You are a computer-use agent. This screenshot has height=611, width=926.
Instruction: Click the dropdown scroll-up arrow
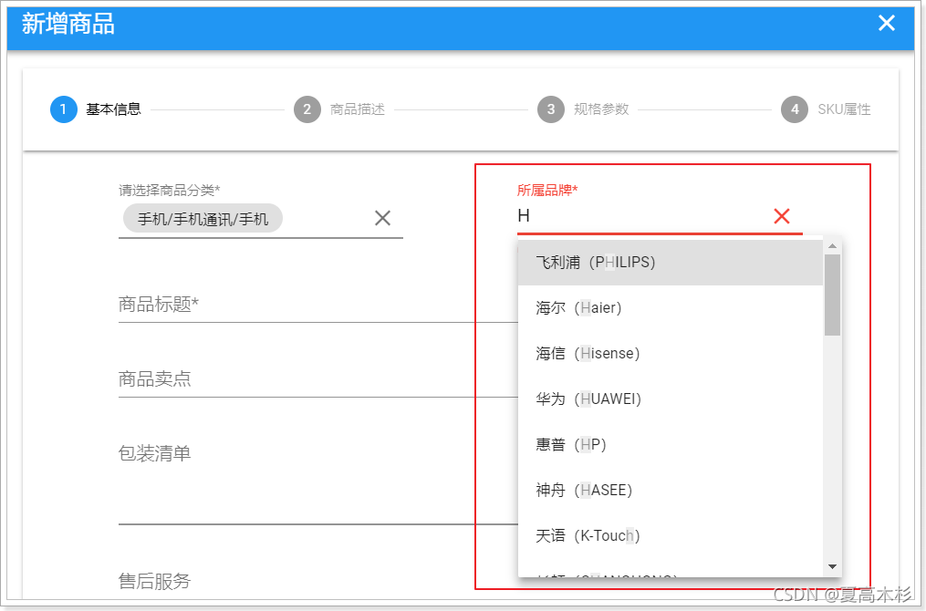point(831,243)
